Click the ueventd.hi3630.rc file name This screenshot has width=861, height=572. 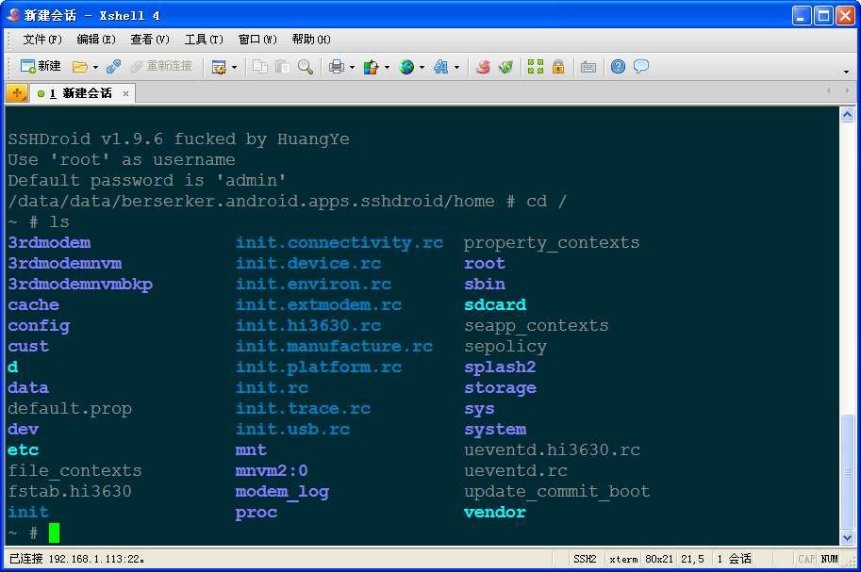click(x=552, y=450)
